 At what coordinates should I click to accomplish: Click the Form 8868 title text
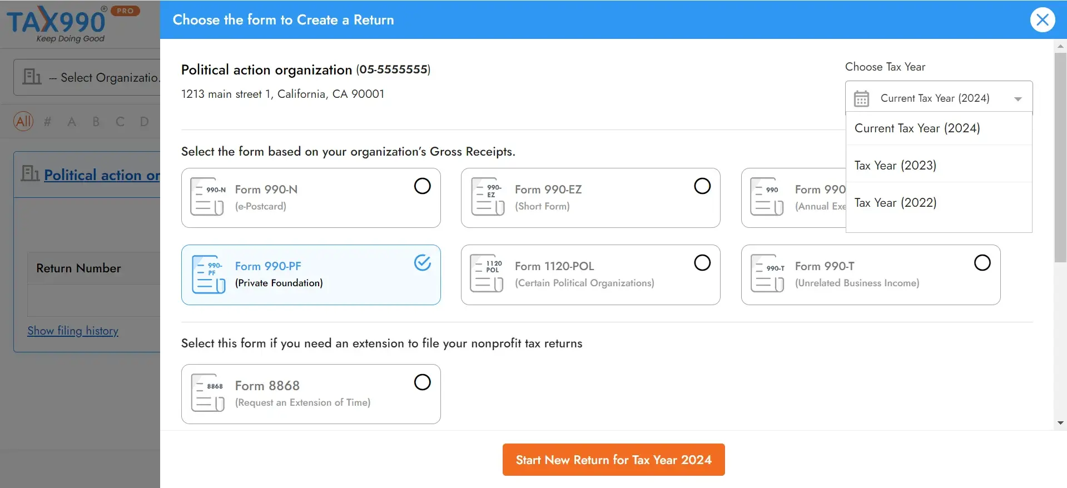click(x=267, y=386)
